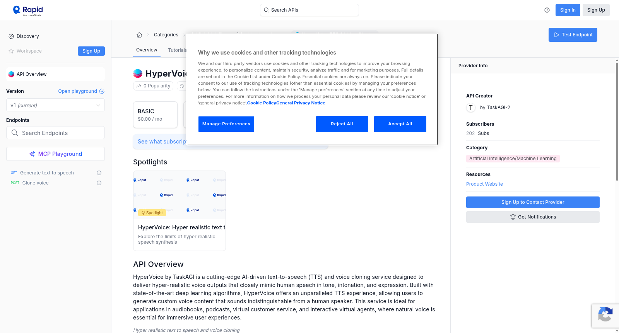The width and height of the screenshot is (619, 333).
Task: Click Accept All cookies
Action: [x=400, y=124]
